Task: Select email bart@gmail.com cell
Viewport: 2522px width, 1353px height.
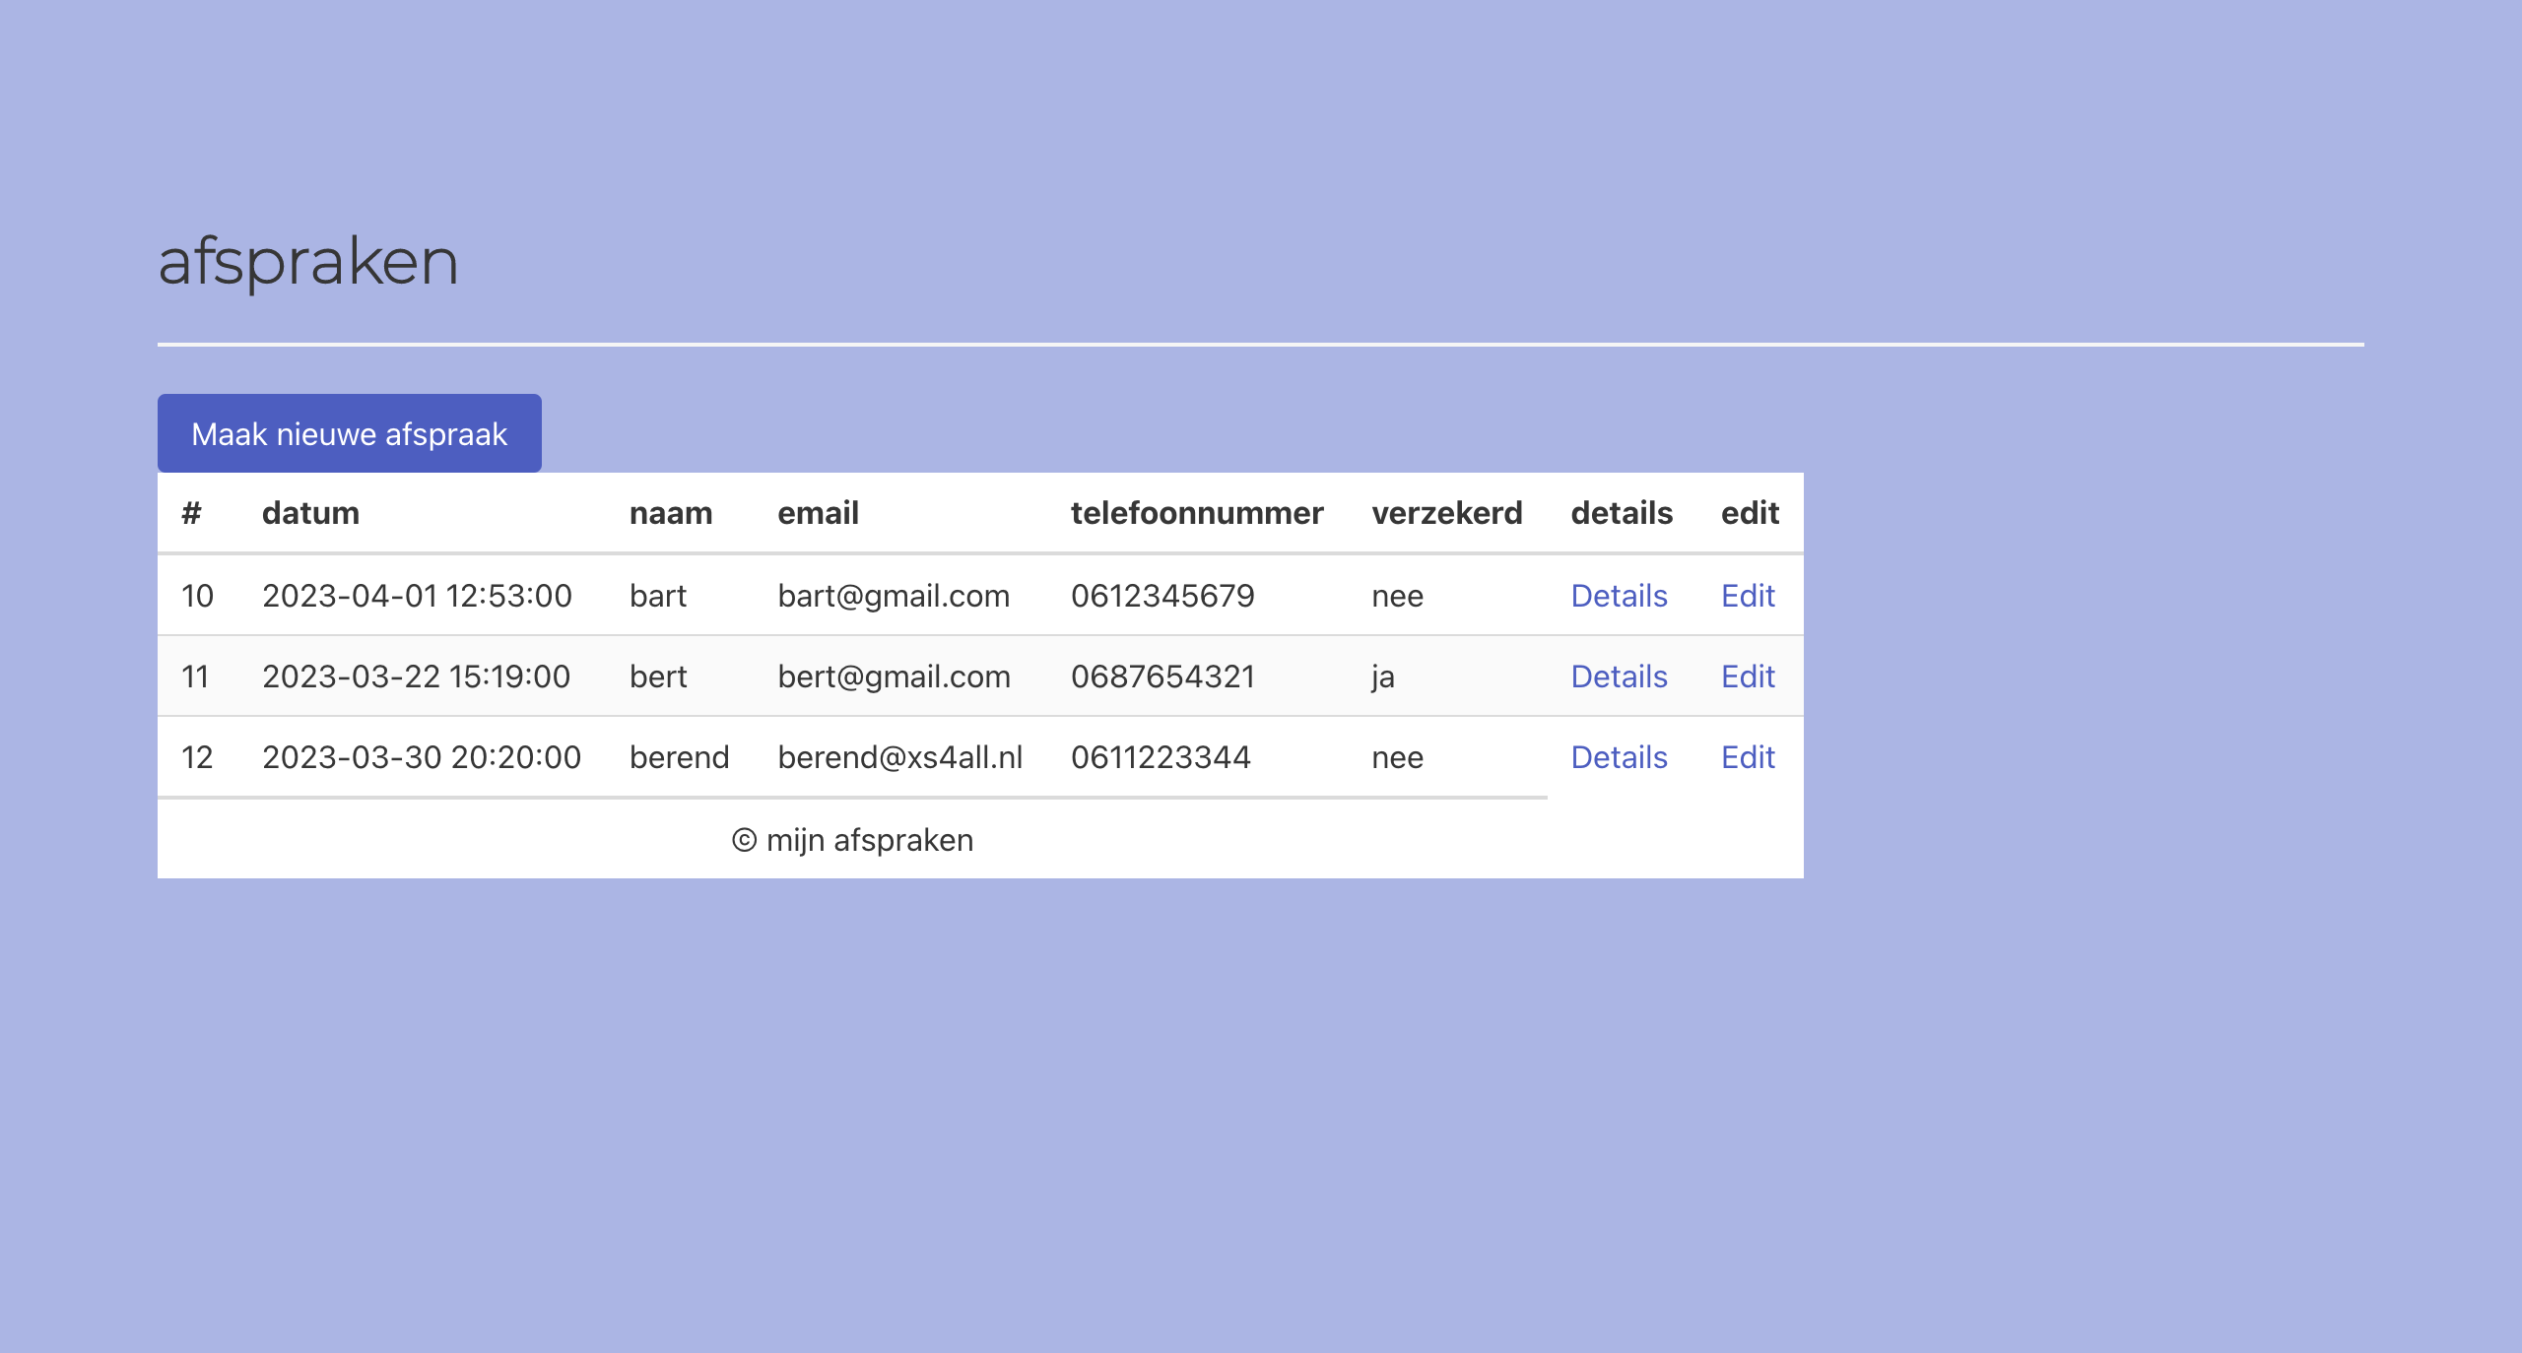Action: 893,596
